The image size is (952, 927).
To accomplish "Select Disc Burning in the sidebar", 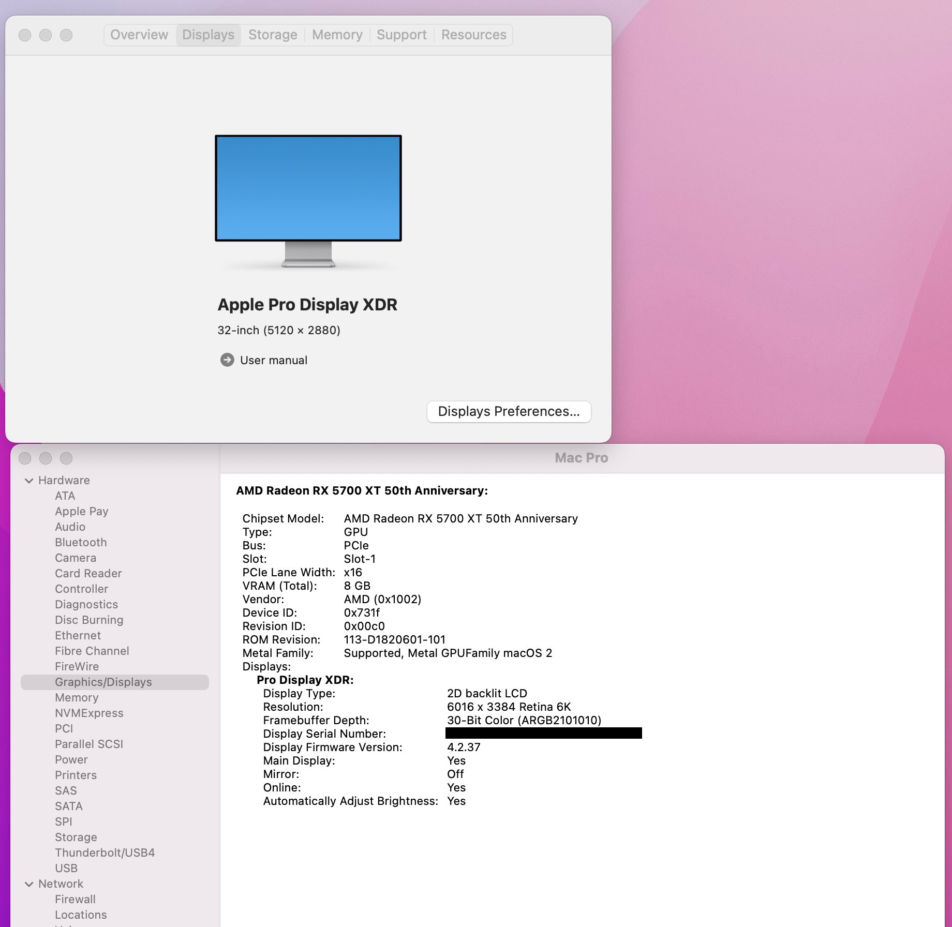I will [90, 620].
